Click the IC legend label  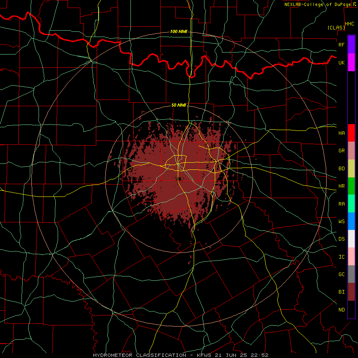(x=341, y=257)
